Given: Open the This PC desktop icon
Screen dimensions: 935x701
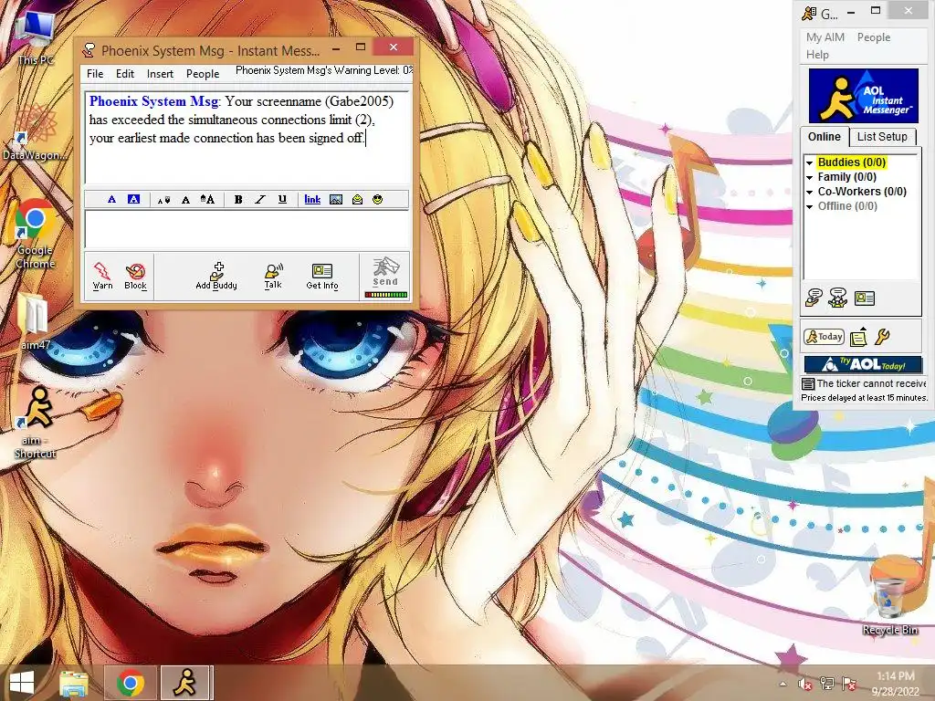Looking at the screenshot, I should click(x=36, y=38).
